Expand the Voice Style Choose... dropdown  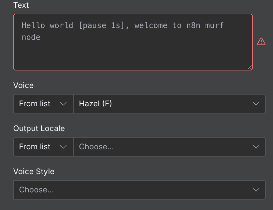[x=130, y=190]
